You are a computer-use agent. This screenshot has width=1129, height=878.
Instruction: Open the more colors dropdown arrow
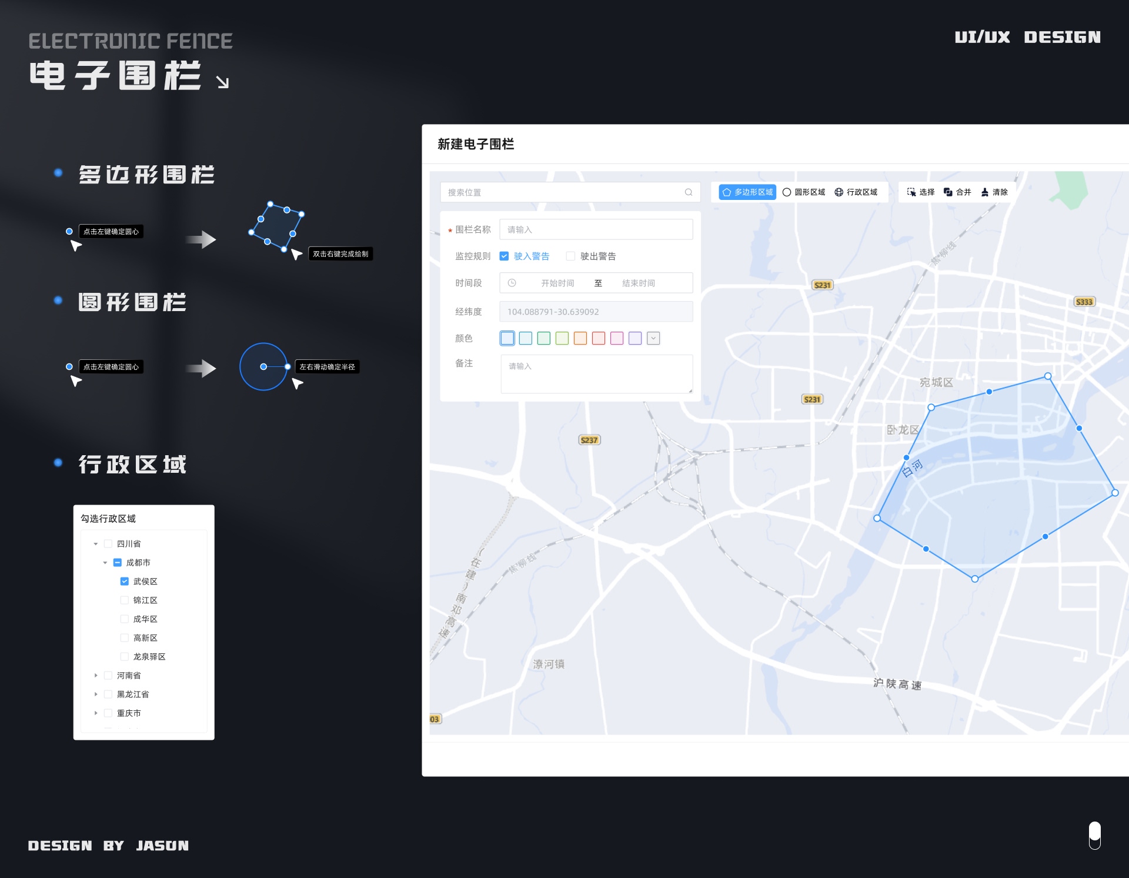point(653,338)
